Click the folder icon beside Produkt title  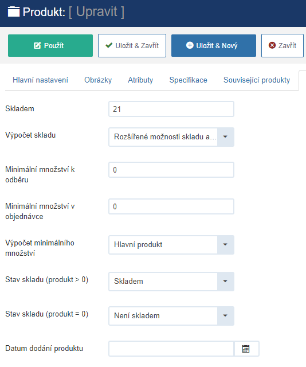click(14, 11)
